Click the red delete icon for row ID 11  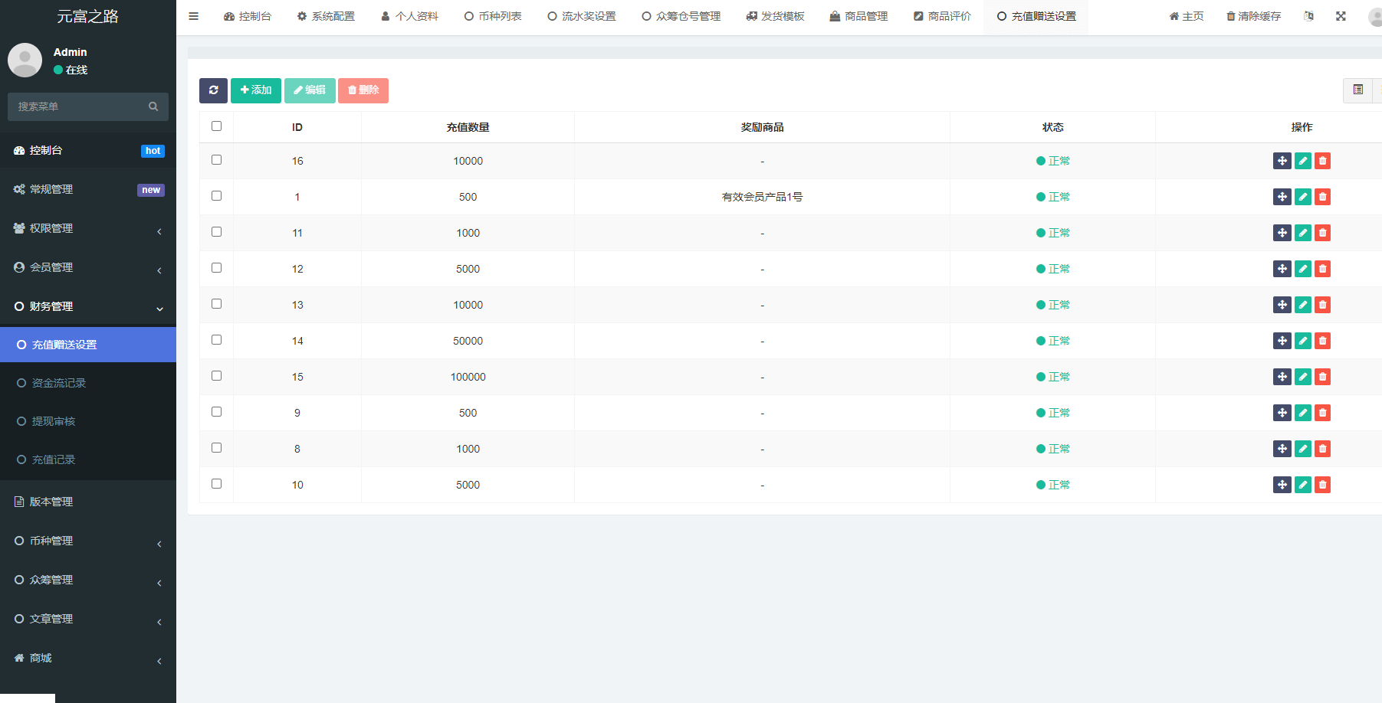(1322, 233)
